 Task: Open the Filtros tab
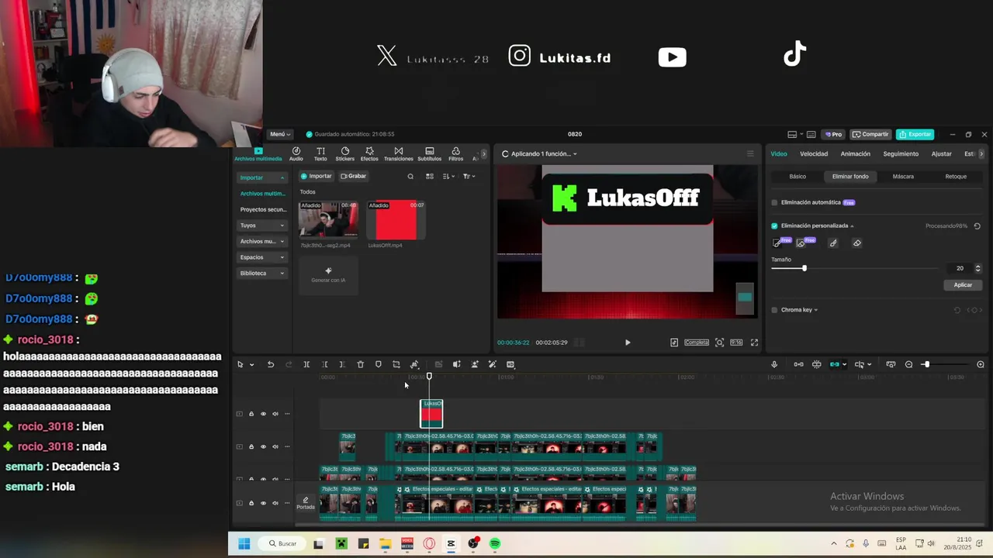click(x=455, y=154)
